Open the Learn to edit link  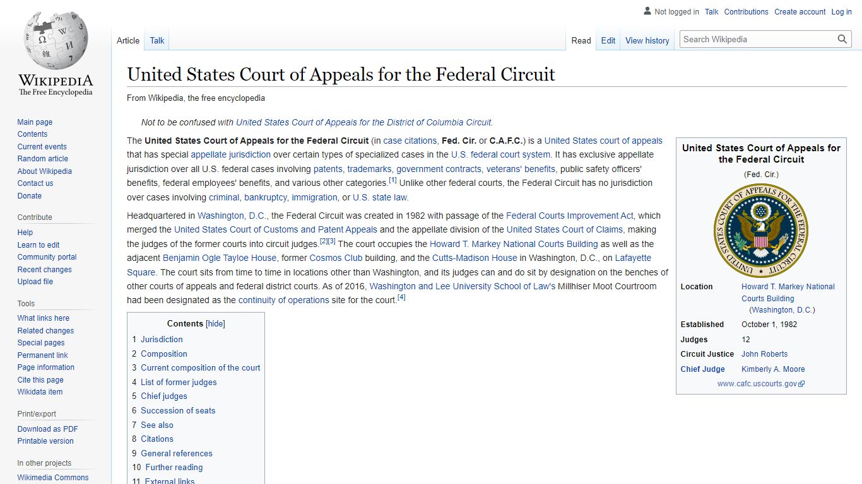click(38, 245)
